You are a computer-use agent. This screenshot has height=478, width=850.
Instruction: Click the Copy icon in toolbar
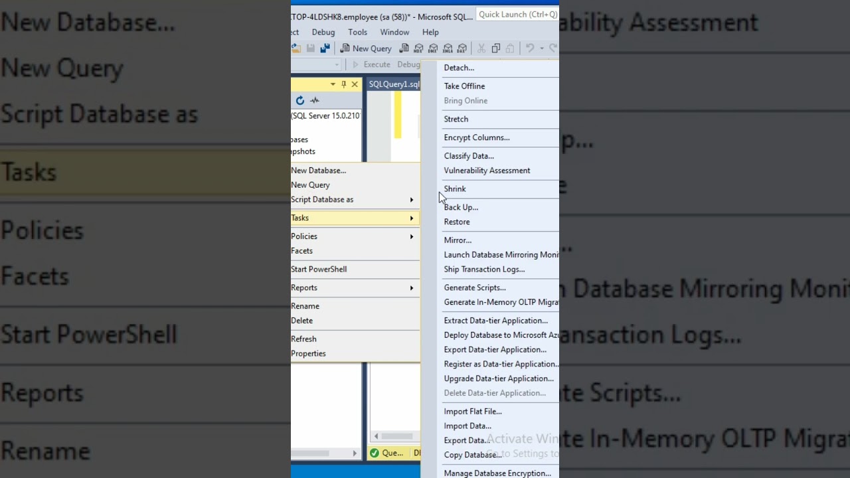495,48
